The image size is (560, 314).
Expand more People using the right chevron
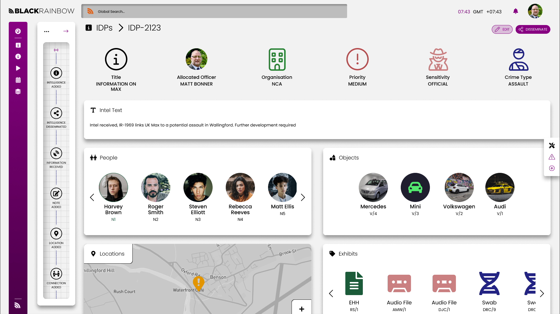303,197
